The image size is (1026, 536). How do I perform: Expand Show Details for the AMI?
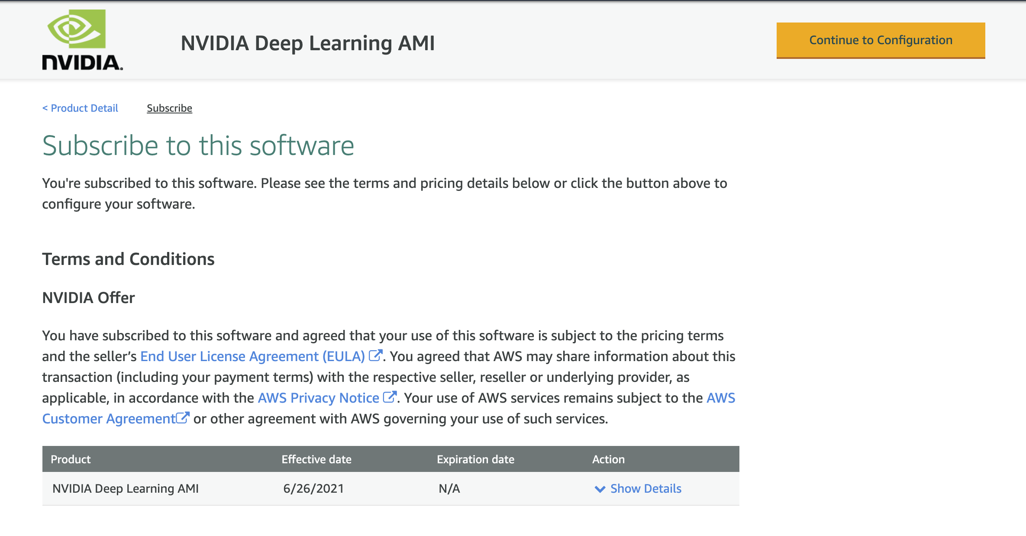click(645, 488)
